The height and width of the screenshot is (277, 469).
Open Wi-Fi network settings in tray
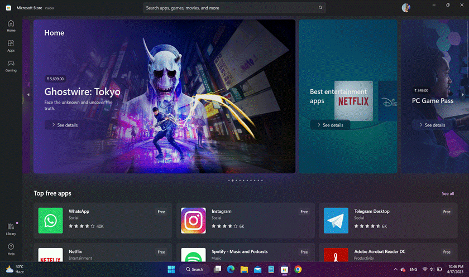tap(425, 269)
